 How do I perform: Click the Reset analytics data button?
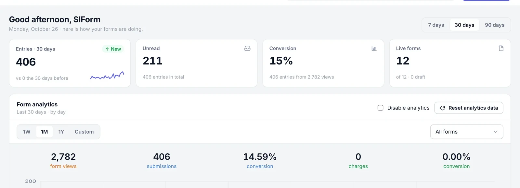point(469,108)
